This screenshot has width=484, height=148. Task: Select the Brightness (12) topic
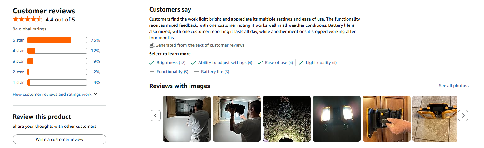click(x=170, y=62)
